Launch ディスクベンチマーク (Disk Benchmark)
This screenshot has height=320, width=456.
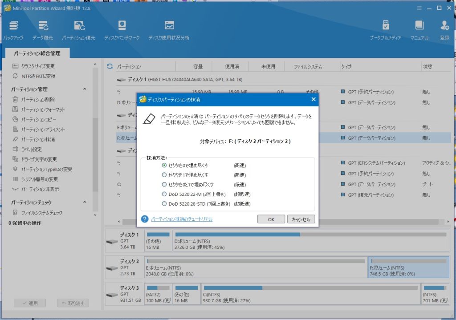(x=122, y=30)
